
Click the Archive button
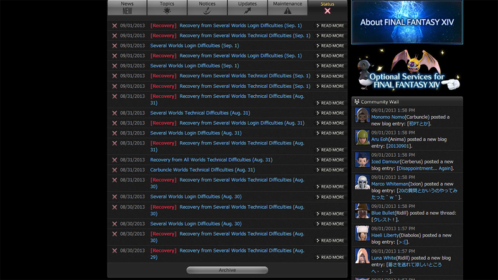click(227, 270)
